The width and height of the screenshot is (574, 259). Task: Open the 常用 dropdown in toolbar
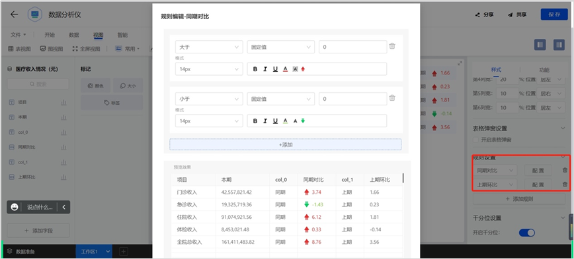128,49
